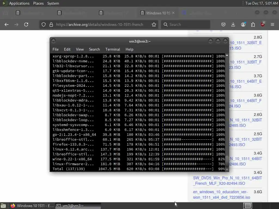
Task: Click the terminal title vm3@vm3:~
Action: pyautogui.click(x=140, y=41)
